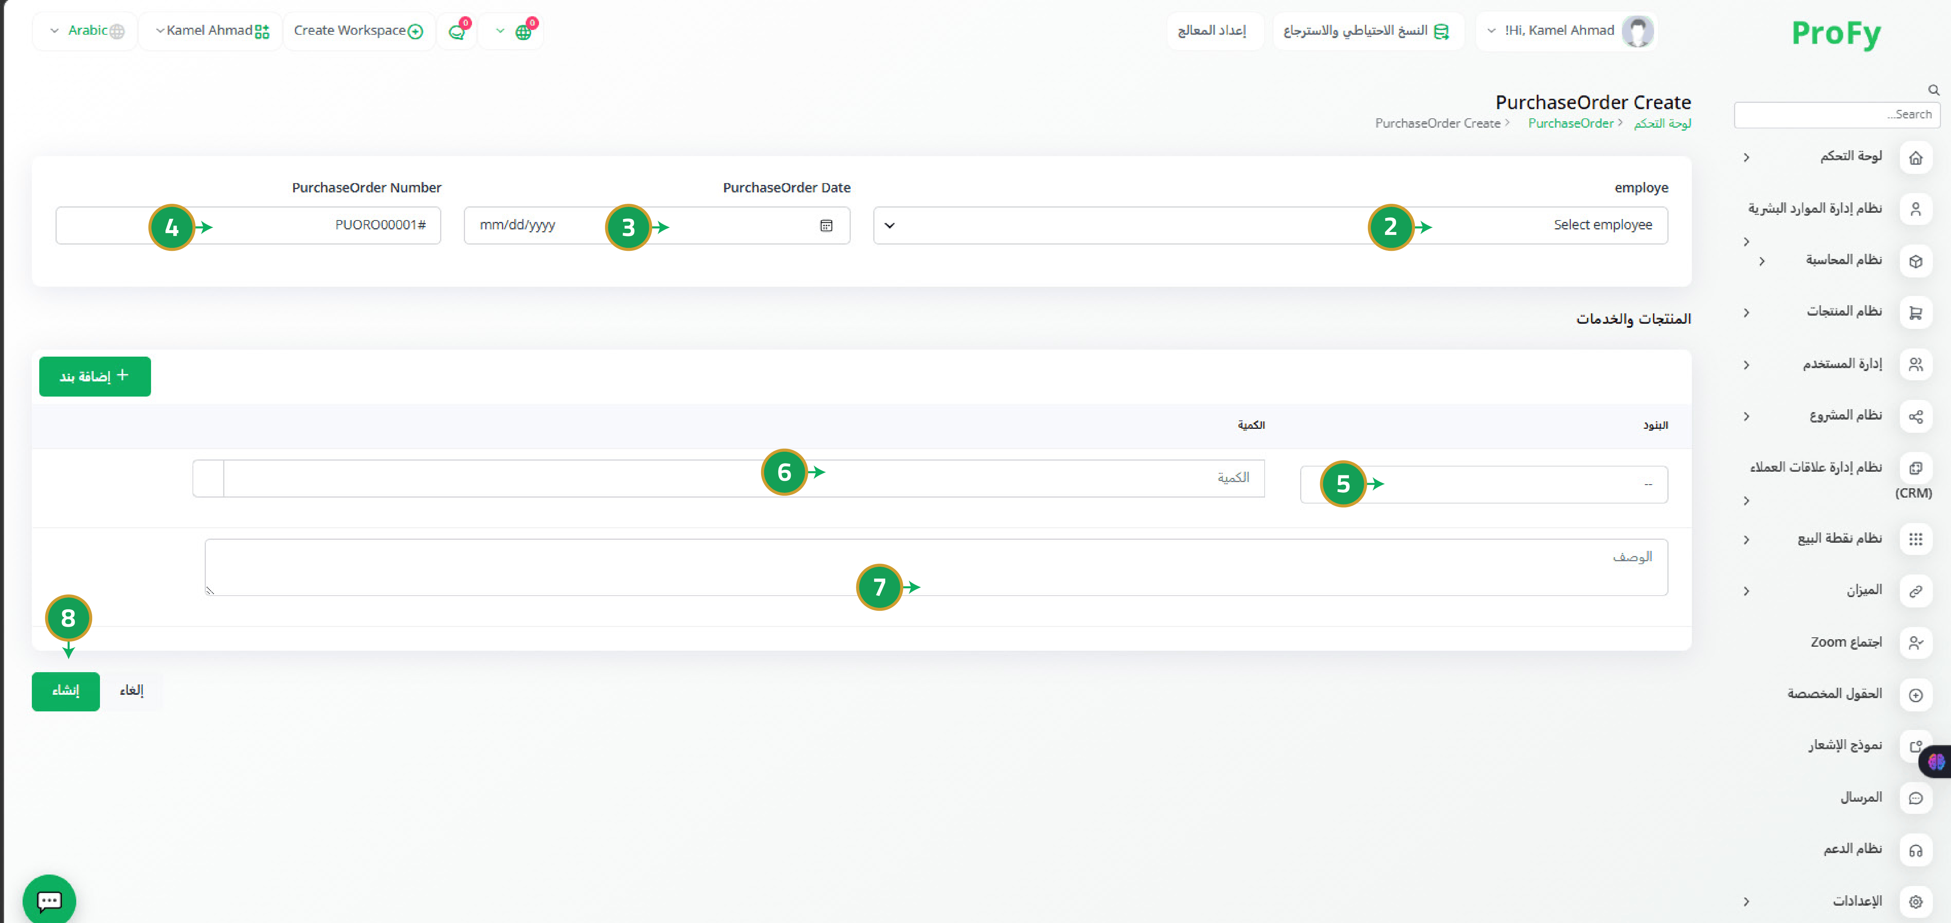Click the green إنشاء create button
The width and height of the screenshot is (1951, 923).
click(x=66, y=691)
